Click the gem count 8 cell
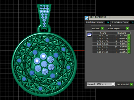The width and height of the screenshot is (134, 100). [x=116, y=41]
